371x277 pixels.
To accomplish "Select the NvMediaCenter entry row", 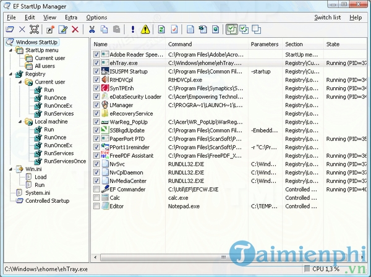I will [x=129, y=181].
